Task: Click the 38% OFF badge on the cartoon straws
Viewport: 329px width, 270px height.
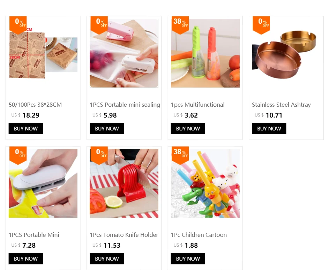Action: (180, 156)
